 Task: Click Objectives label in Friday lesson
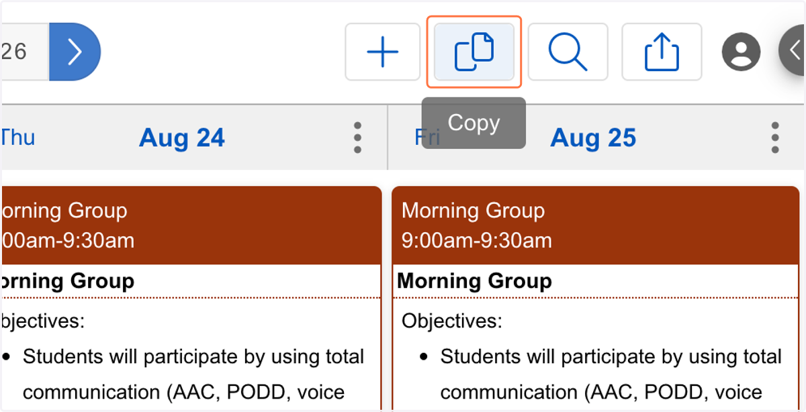[452, 321]
